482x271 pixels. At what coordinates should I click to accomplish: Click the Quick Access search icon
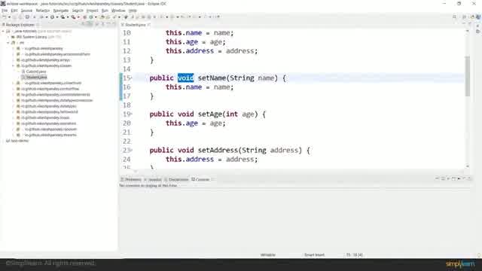(x=454, y=17)
